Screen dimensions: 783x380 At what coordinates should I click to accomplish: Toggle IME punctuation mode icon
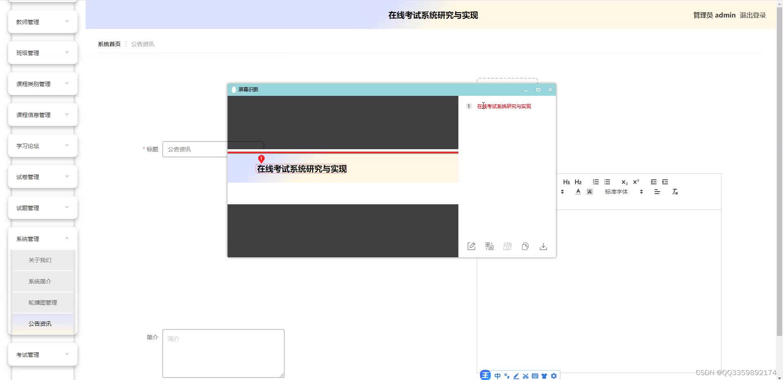507,376
